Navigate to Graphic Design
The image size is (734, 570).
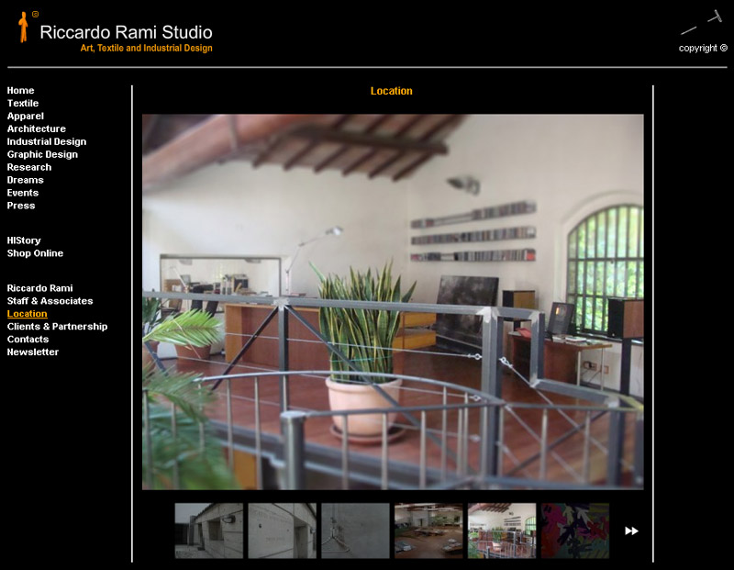pyautogui.click(x=42, y=154)
